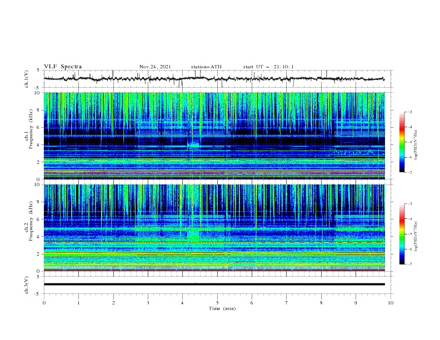Image resolution: width=440 pixels, height=340 pixels.
Task: Click time axis tick label "4"
Action: (183, 303)
